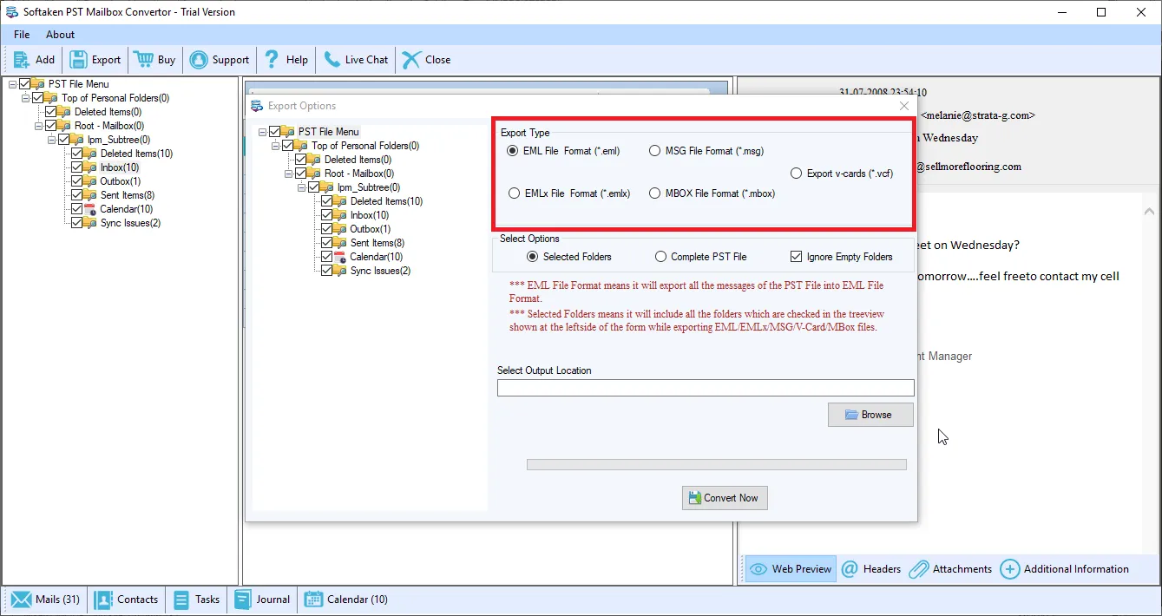Click the up chevron in the preview pane
The image size is (1162, 616).
[x=1150, y=211]
